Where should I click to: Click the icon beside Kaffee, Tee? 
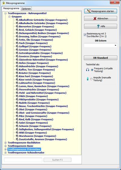click(x=17, y=70)
